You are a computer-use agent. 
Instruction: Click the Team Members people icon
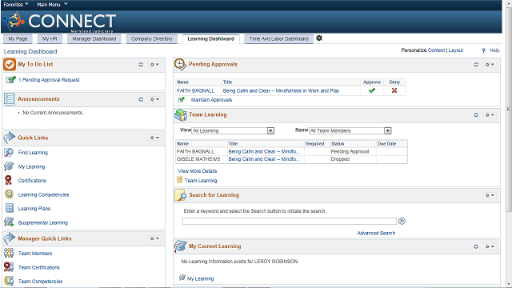[x=9, y=253]
